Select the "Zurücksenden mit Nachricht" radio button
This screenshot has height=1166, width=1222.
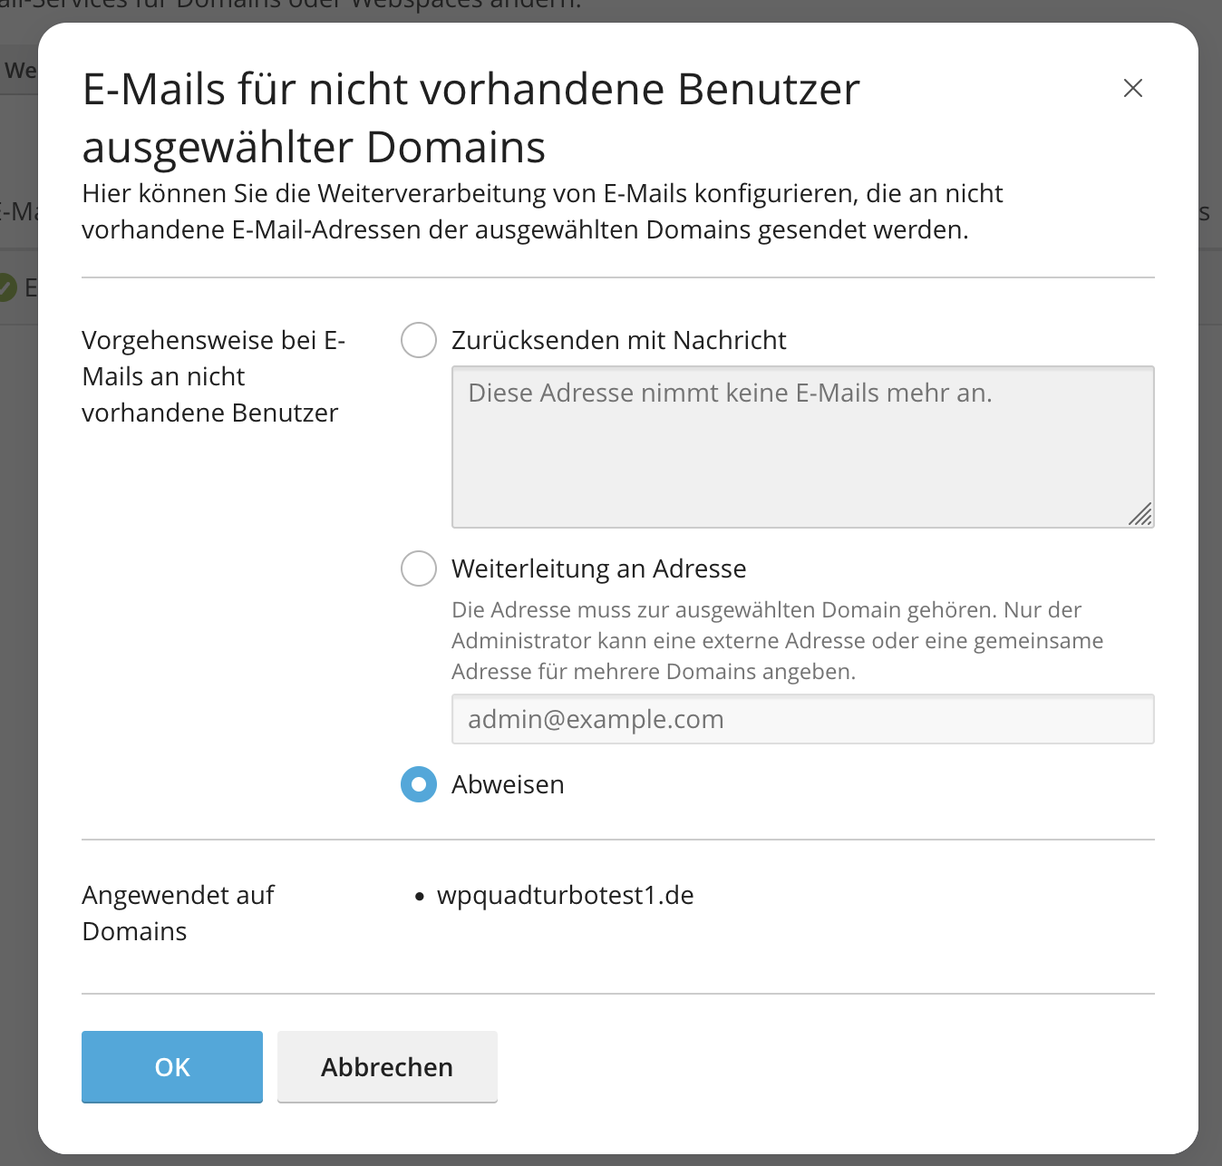419,340
